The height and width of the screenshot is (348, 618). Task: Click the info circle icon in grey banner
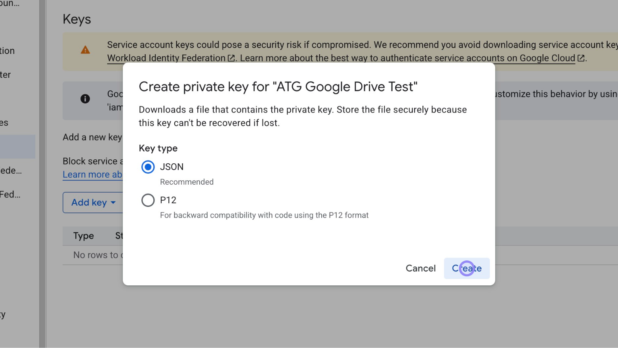[85, 99]
